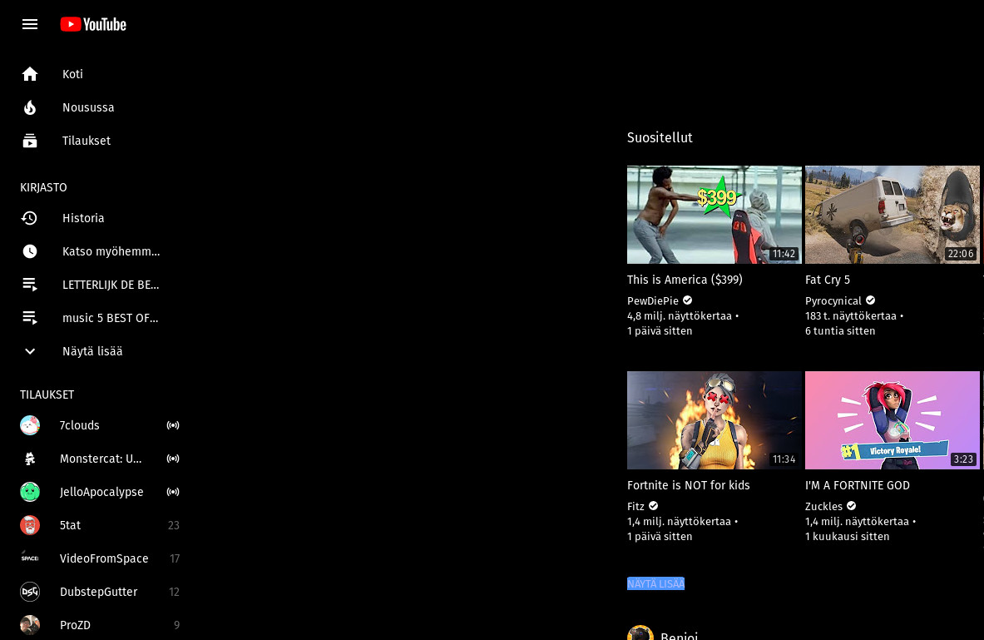Click NÄYTÄ LISÄÄ under recommended videos
Viewport: 984px width, 640px height.
[655, 583]
